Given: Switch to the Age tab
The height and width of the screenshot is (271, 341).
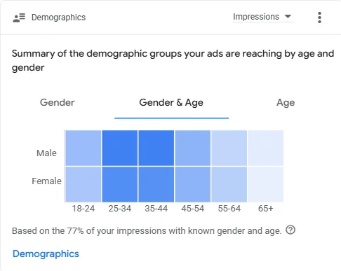Looking at the screenshot, I should click(x=286, y=103).
